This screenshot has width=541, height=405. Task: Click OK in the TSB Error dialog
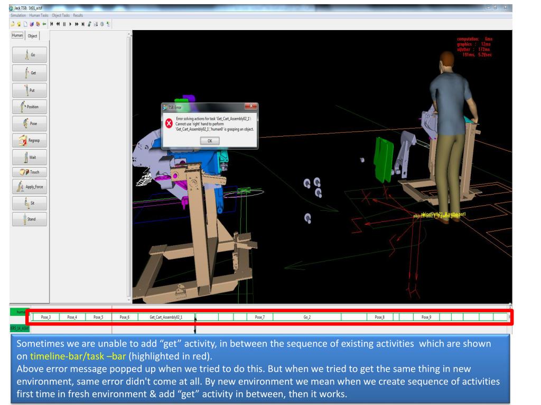[x=210, y=141]
